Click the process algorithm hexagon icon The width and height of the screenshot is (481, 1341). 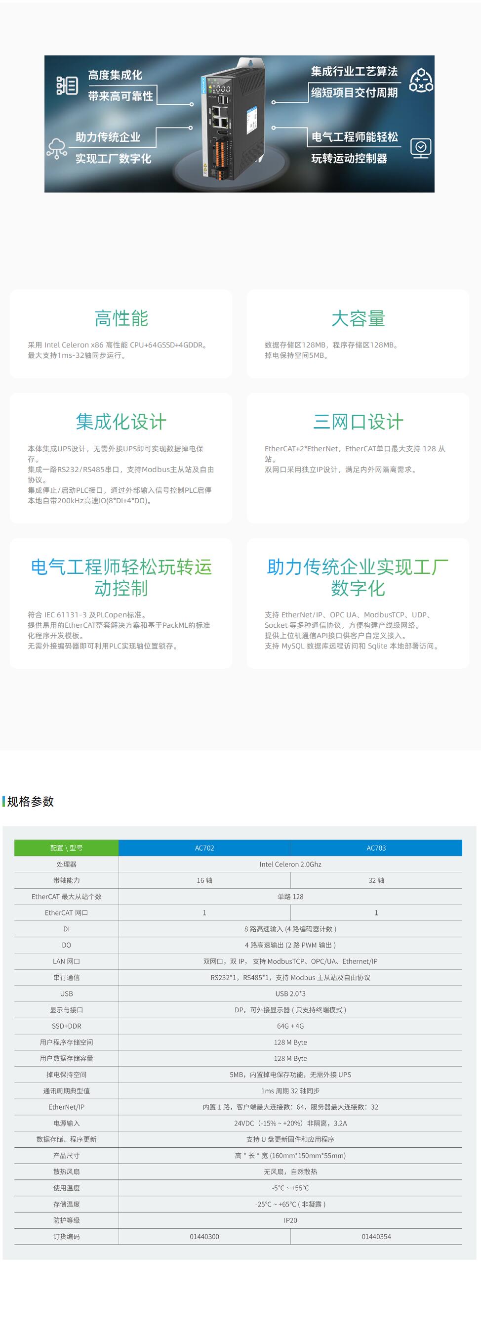click(421, 81)
